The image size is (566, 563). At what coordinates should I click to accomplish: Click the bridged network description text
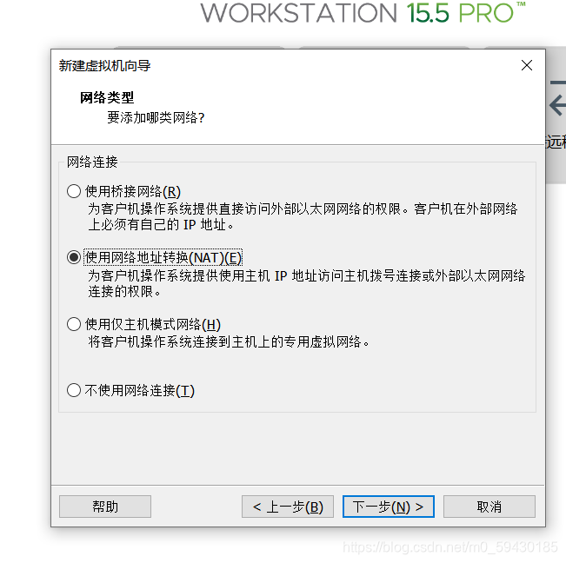pyautogui.click(x=303, y=216)
